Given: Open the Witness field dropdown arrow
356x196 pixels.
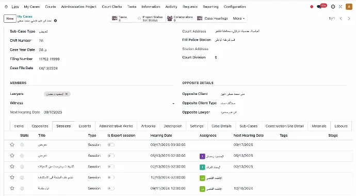Looking at the screenshot, I should point(173,104).
